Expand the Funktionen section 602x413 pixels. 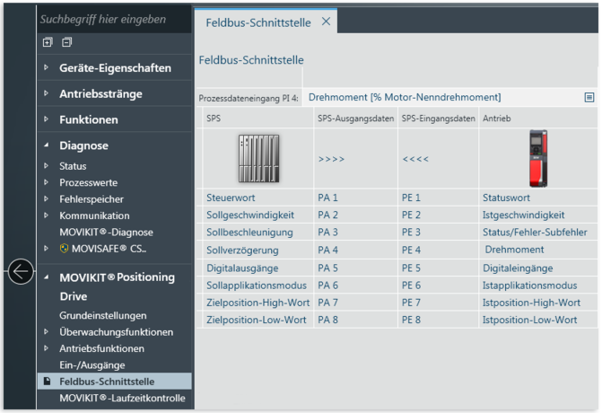pos(47,119)
